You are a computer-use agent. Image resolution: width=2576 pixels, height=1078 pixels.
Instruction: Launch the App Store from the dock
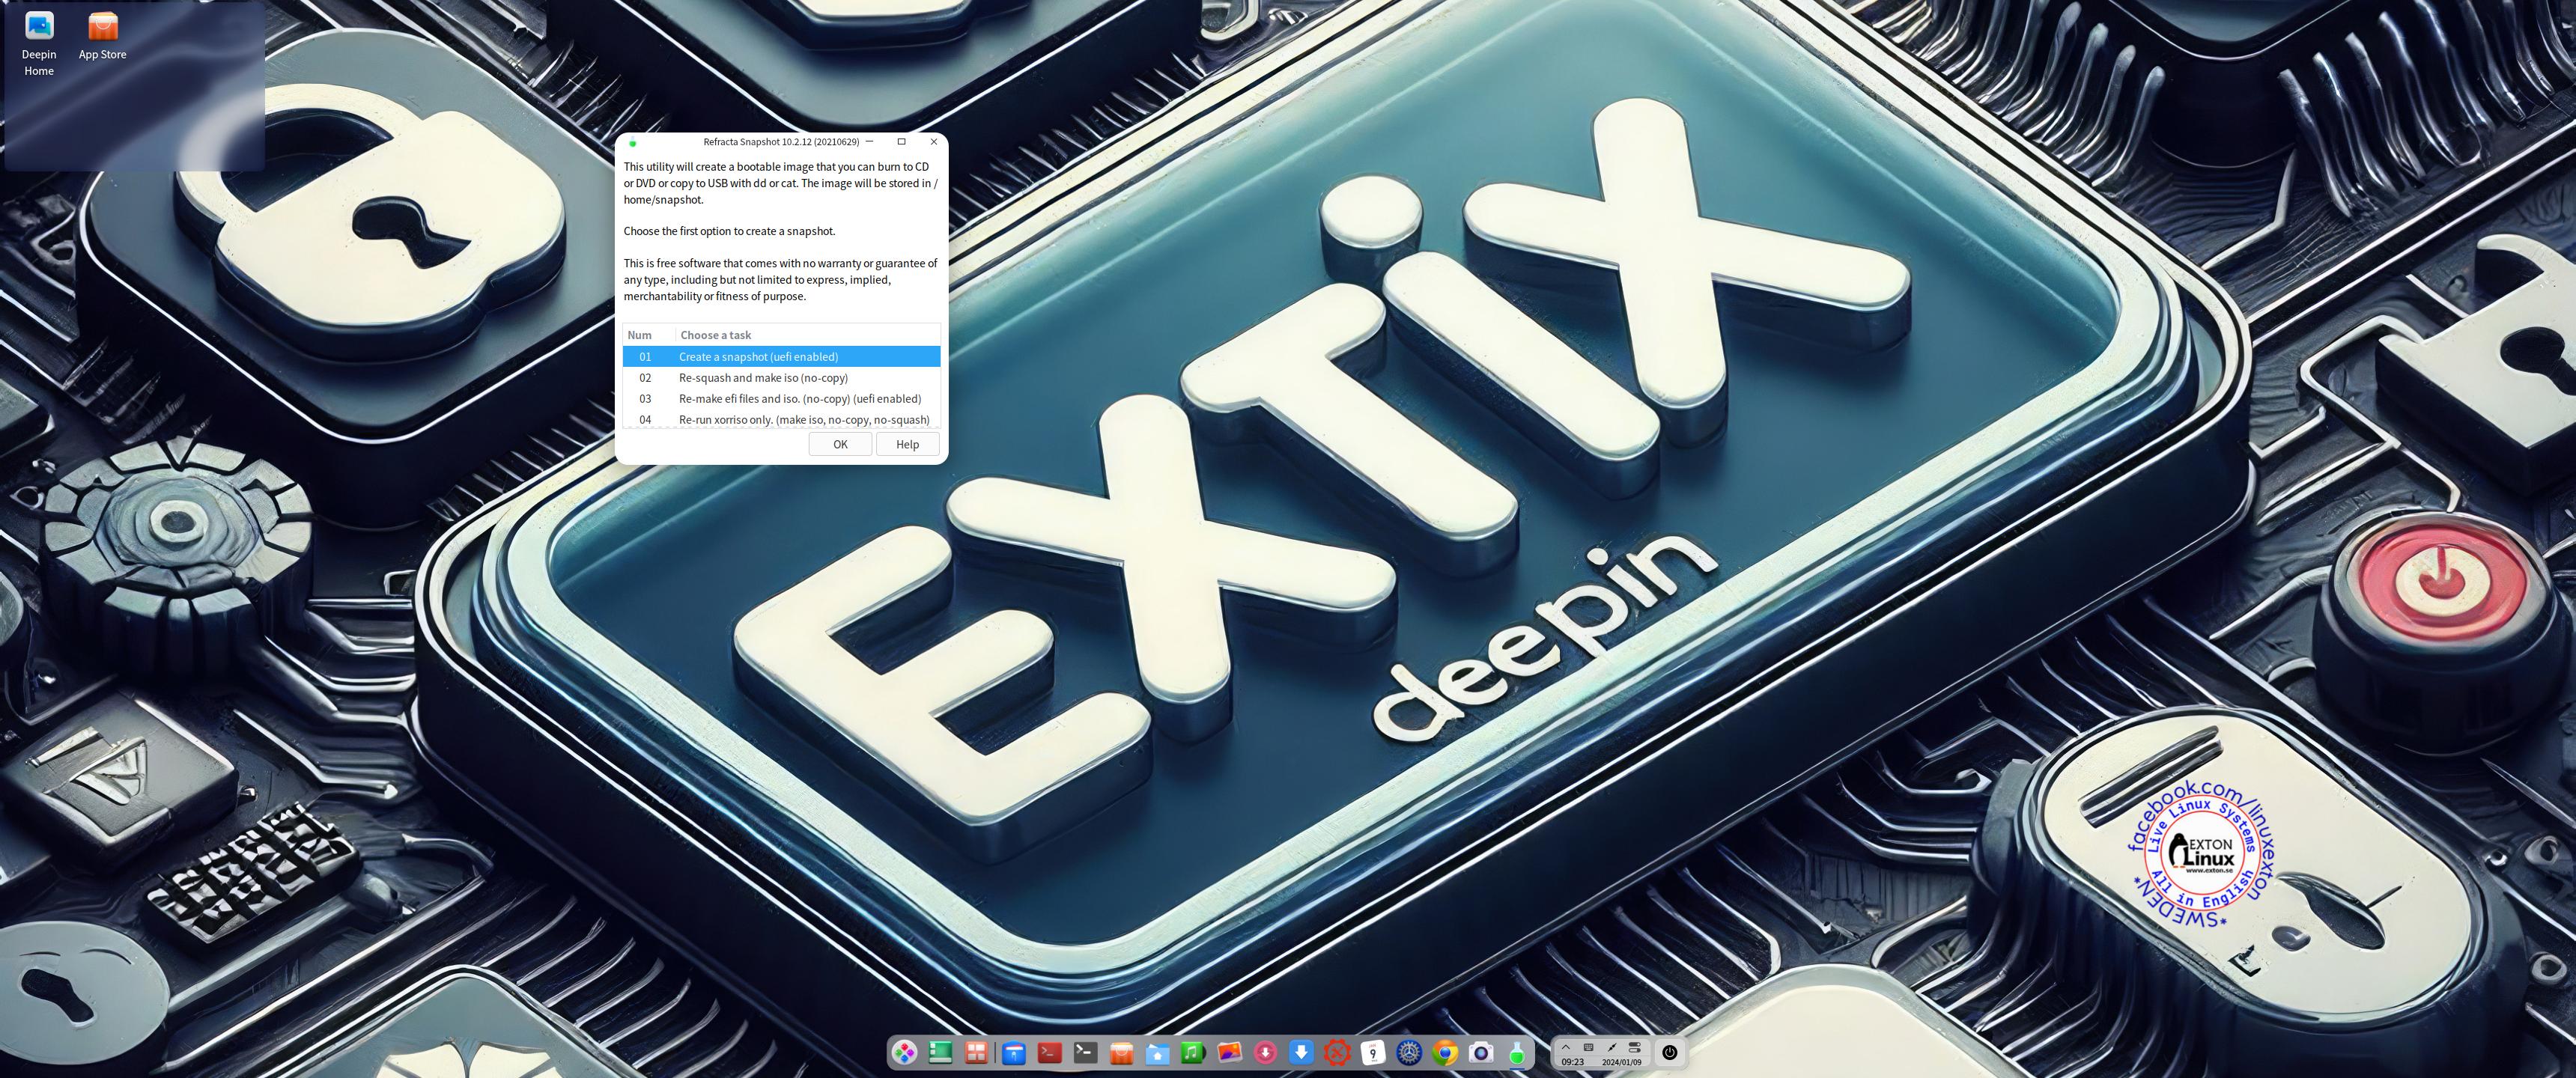(x=1122, y=1052)
